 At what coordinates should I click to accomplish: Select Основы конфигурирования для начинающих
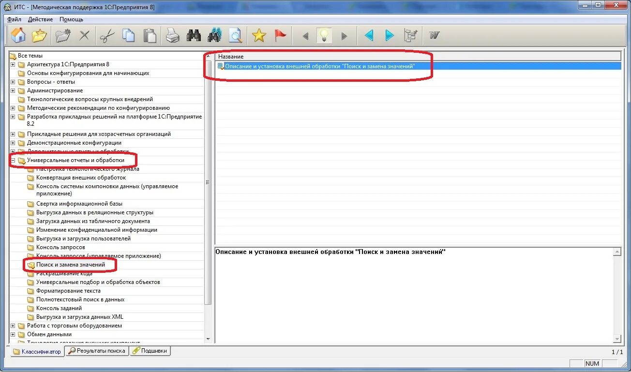(88, 73)
